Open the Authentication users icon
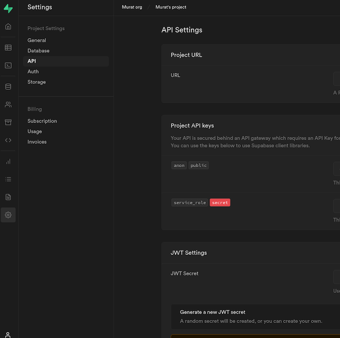This screenshot has height=338, width=340. [x=8, y=104]
